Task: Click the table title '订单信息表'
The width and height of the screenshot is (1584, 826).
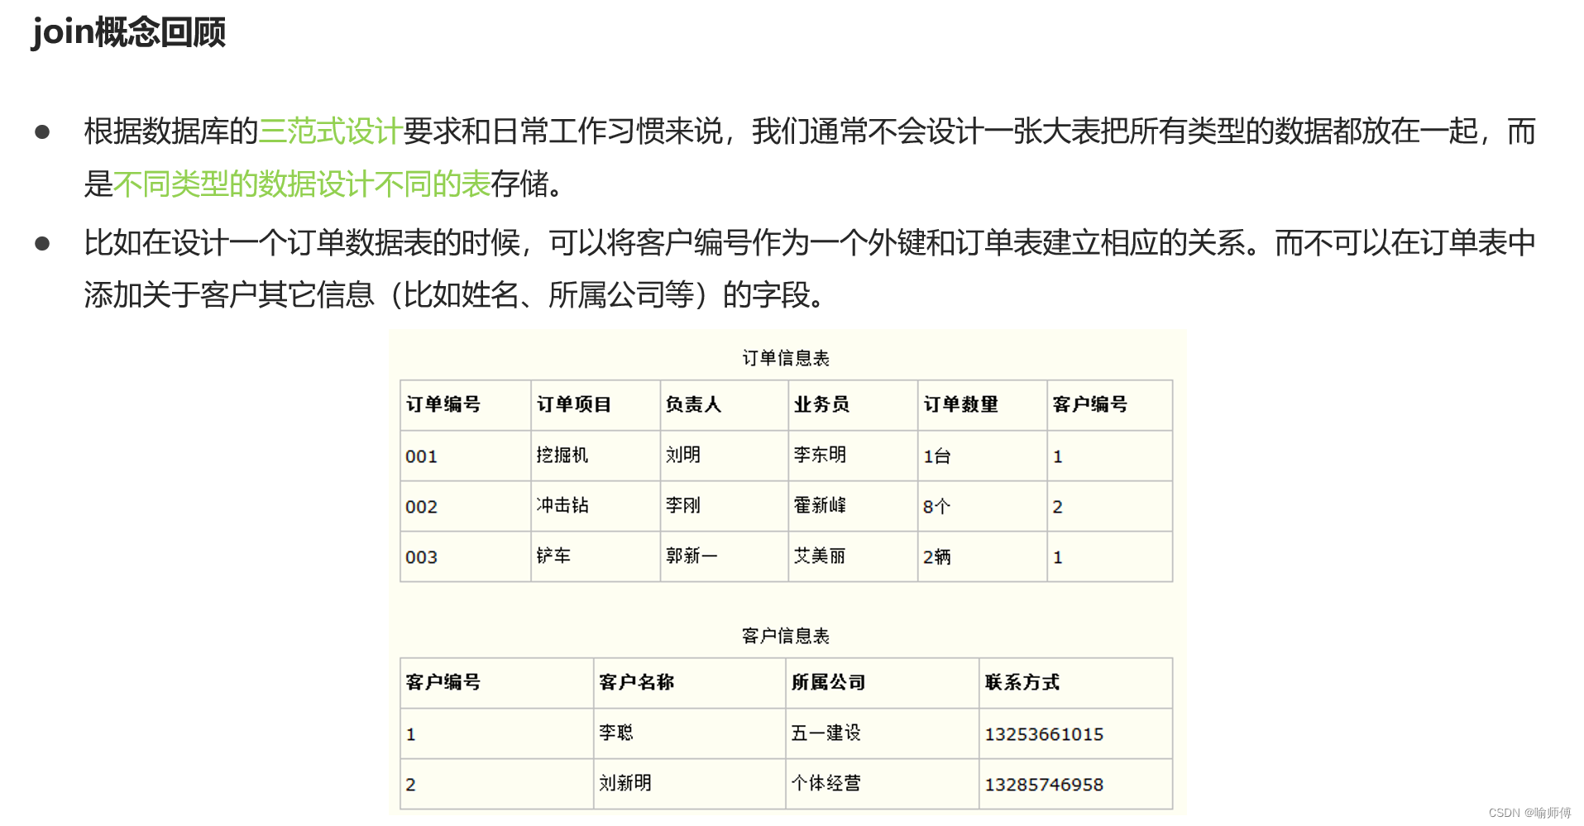Action: [785, 358]
